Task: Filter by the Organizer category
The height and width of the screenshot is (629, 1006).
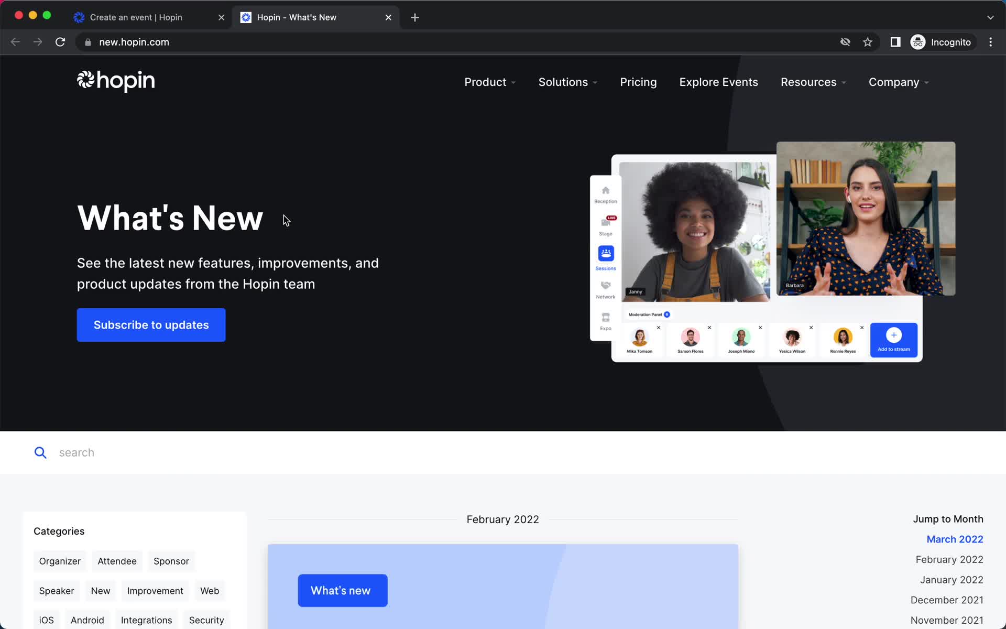Action: pyautogui.click(x=60, y=561)
